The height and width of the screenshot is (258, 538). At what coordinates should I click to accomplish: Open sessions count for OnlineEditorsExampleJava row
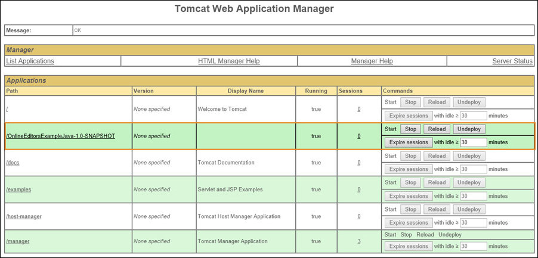click(359, 136)
